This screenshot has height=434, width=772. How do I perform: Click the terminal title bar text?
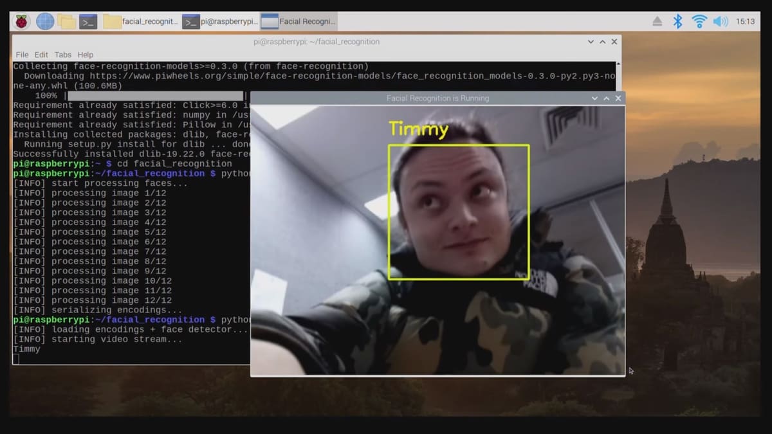(317, 42)
